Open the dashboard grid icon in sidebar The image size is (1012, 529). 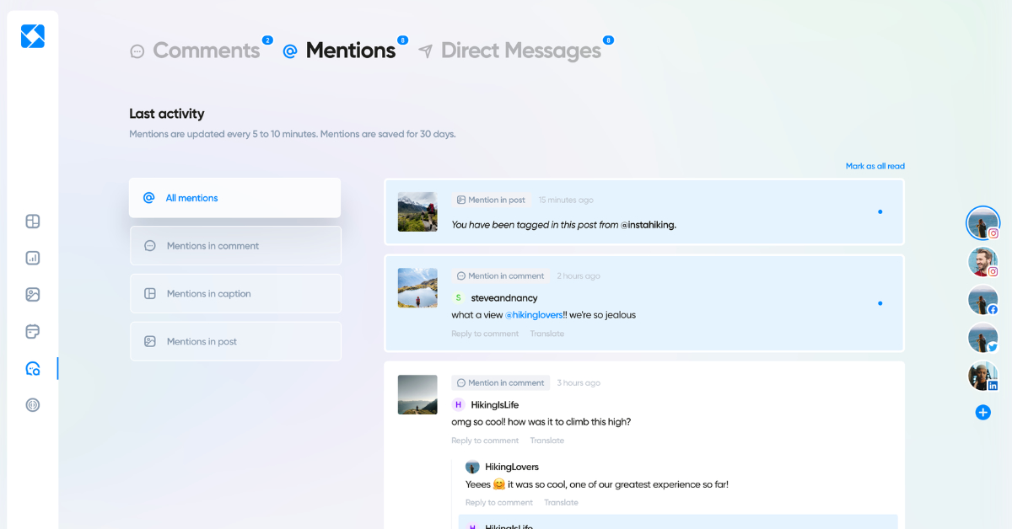pos(33,222)
